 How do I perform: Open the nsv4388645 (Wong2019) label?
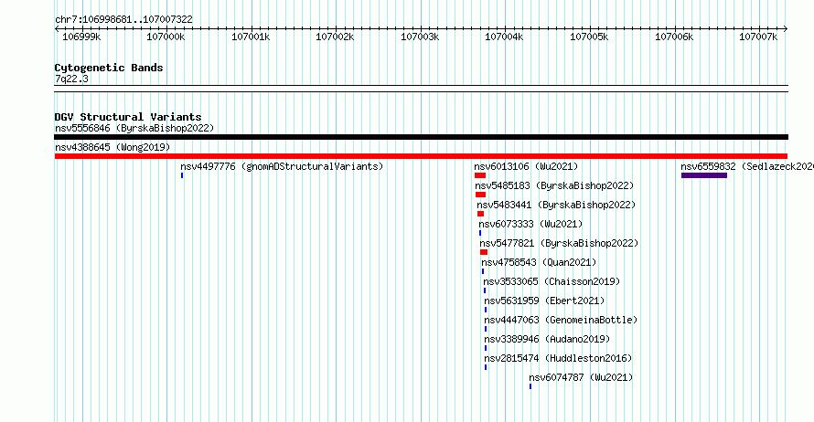click(112, 147)
